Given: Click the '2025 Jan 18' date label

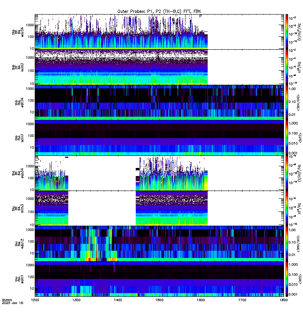Looking at the screenshot, I should pos(13,303).
